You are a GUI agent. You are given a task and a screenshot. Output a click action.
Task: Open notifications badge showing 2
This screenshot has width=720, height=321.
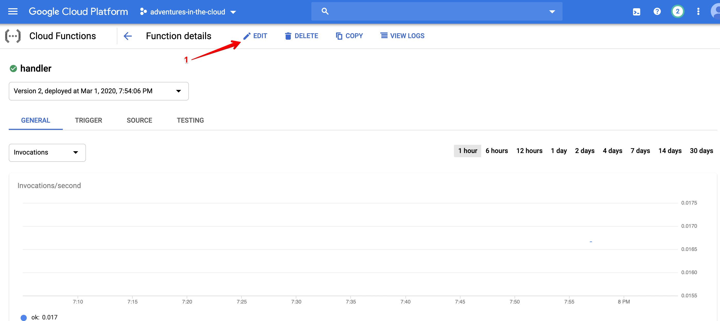[677, 12]
